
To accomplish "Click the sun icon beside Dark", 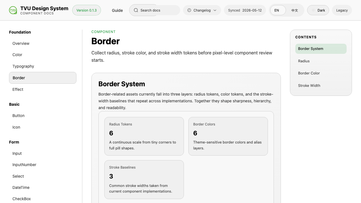I will (313, 10).
